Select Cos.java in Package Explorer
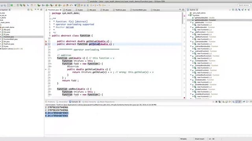252x141 pixels. (7, 32)
